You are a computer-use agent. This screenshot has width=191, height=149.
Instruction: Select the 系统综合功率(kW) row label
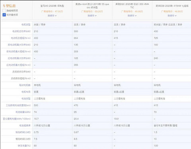(x=21, y=72)
